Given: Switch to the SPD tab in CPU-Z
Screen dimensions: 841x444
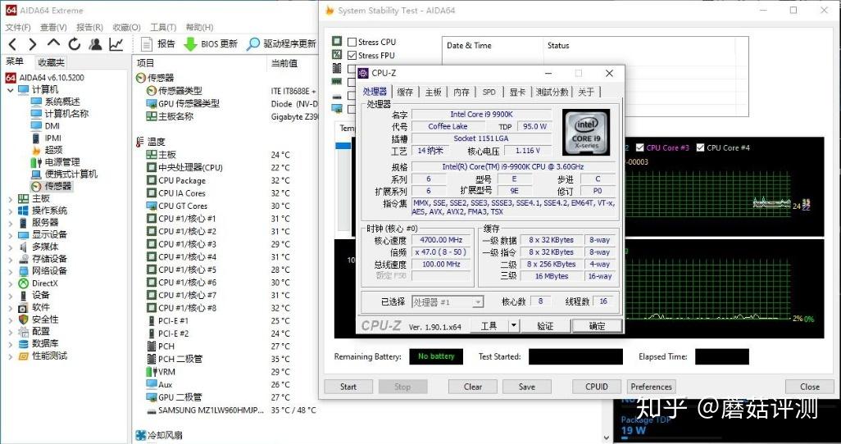Looking at the screenshot, I should [x=489, y=92].
